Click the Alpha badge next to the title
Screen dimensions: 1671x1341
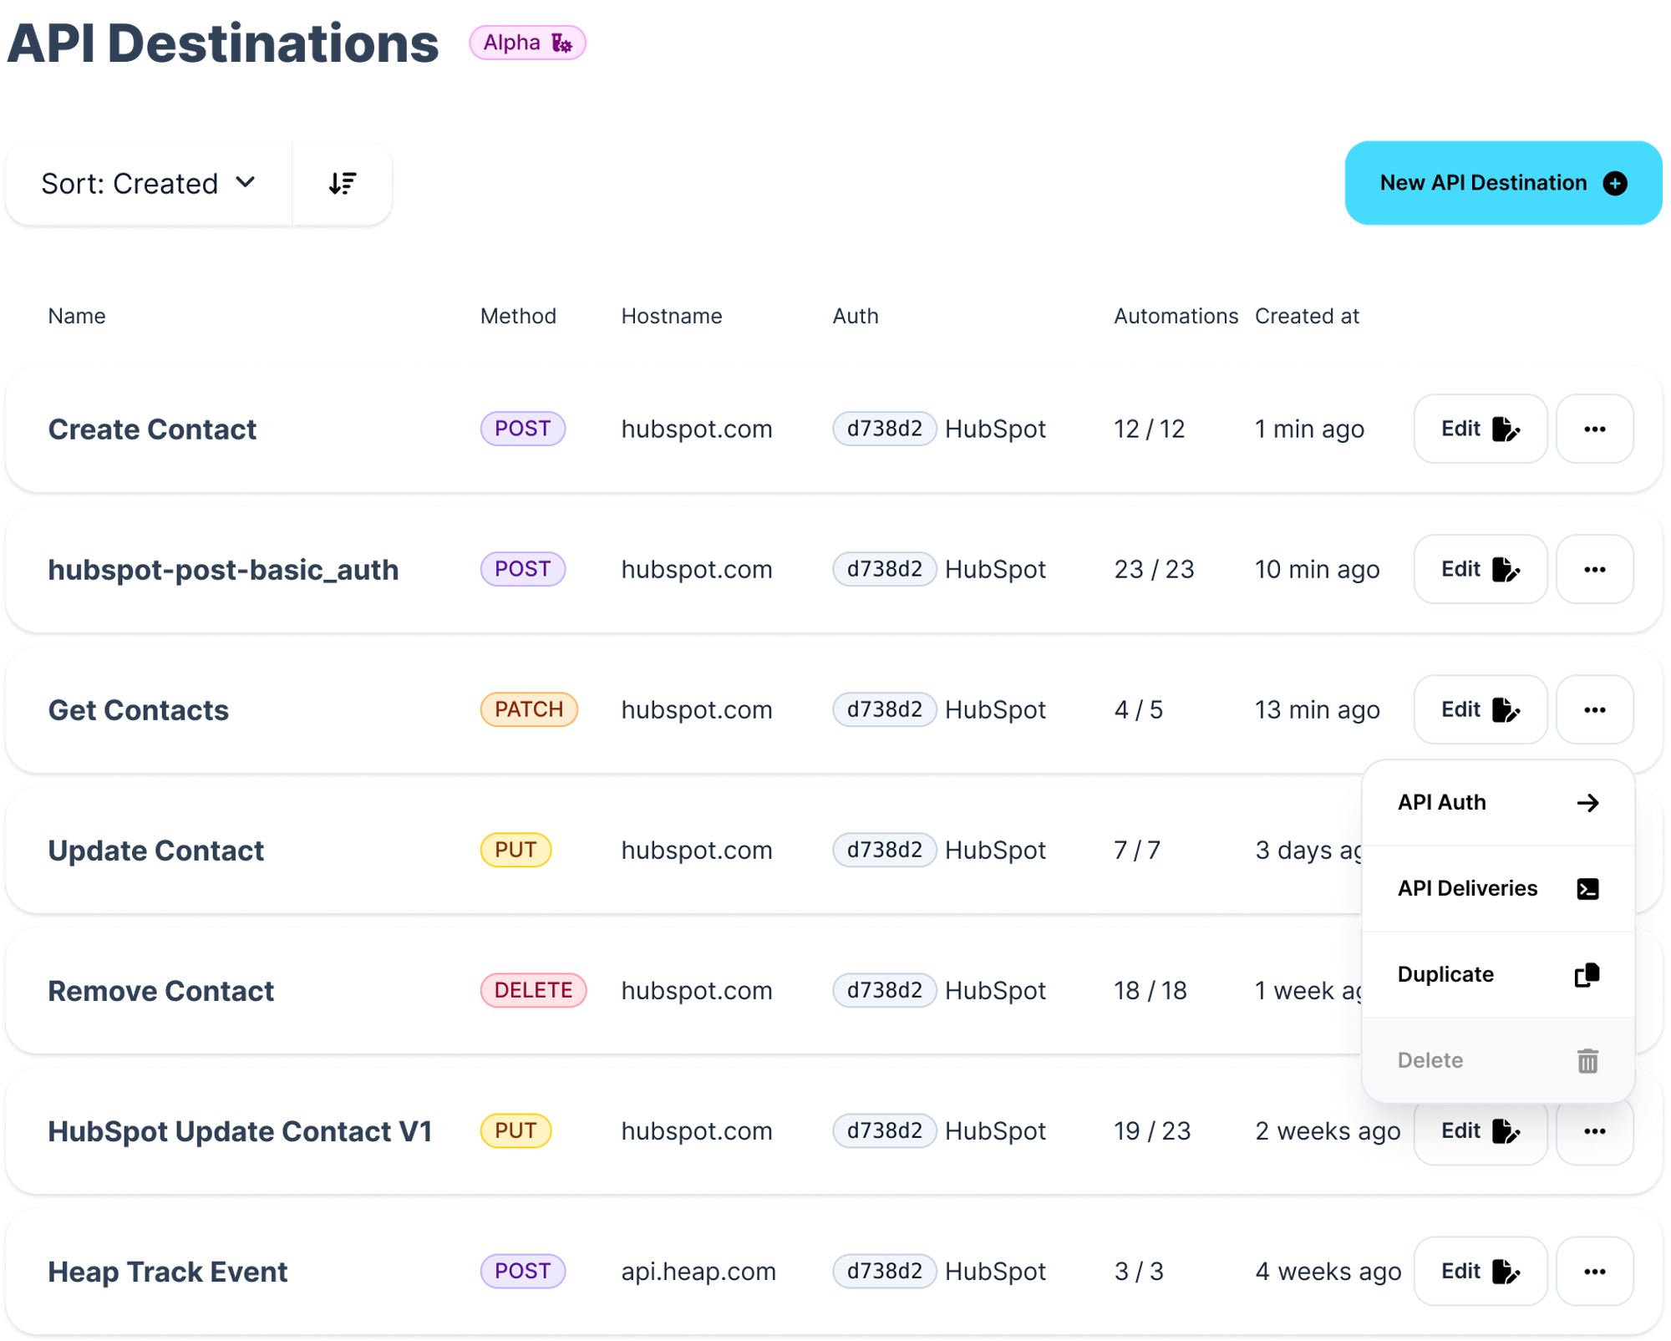click(x=527, y=43)
